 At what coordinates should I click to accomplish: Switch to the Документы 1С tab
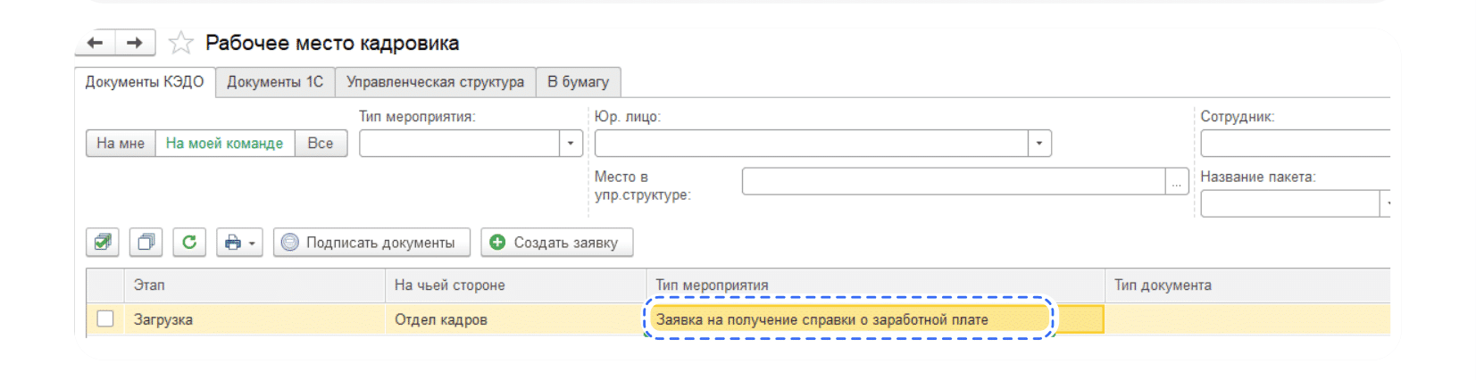[x=275, y=82]
